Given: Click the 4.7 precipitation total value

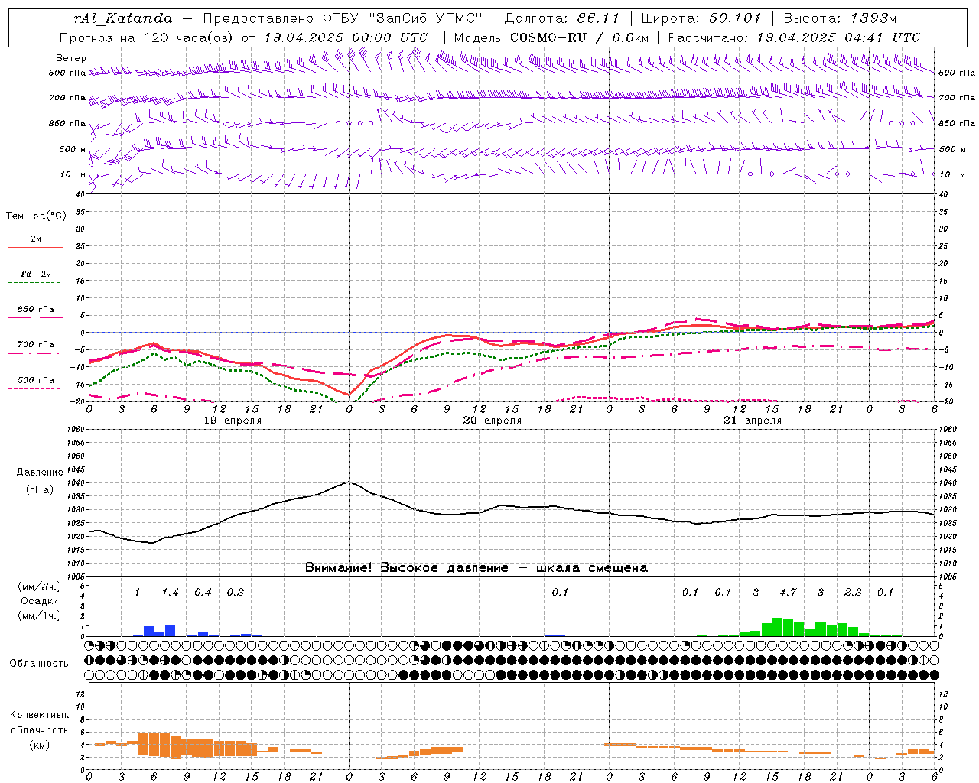Looking at the screenshot, I should coord(788,592).
